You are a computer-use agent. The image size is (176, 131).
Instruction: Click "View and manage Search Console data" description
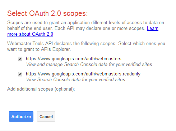tap(89, 65)
